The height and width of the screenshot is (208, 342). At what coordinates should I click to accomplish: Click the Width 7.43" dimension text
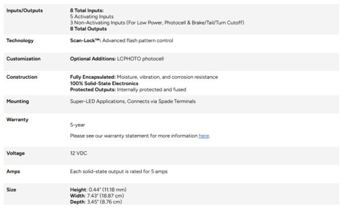tap(94, 195)
